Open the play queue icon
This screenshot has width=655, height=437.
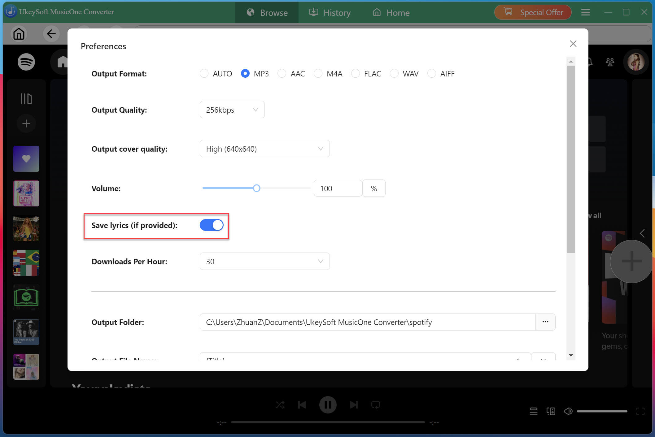[533, 411]
